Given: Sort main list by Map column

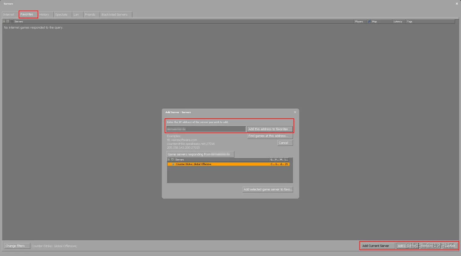Looking at the screenshot, I should tap(381, 22).
